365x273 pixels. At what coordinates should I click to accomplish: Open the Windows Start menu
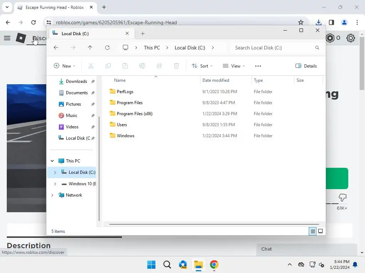[x=151, y=264]
